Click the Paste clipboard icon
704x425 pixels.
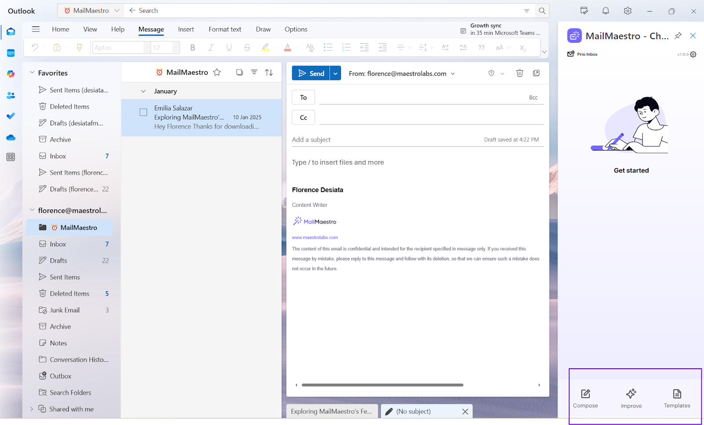57,48
